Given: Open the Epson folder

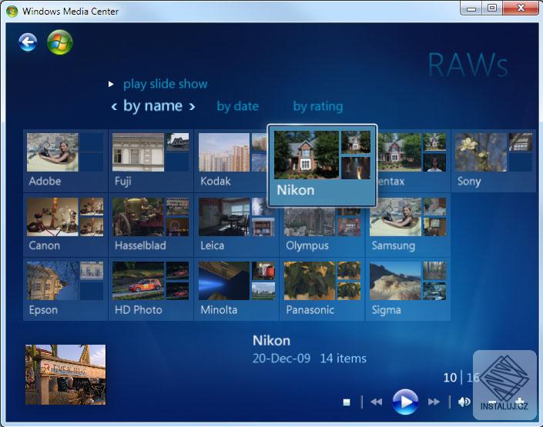Looking at the screenshot, I should pos(65,289).
